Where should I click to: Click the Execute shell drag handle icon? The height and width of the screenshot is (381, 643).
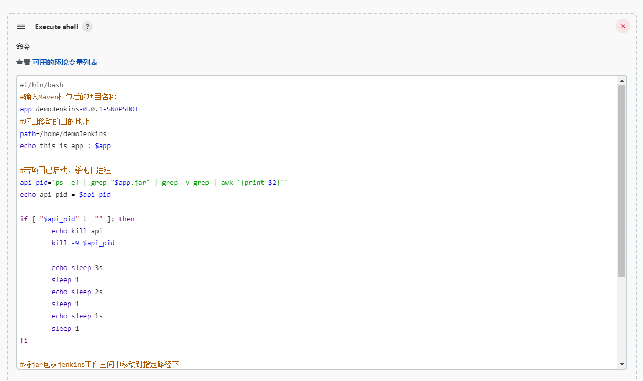(x=21, y=27)
